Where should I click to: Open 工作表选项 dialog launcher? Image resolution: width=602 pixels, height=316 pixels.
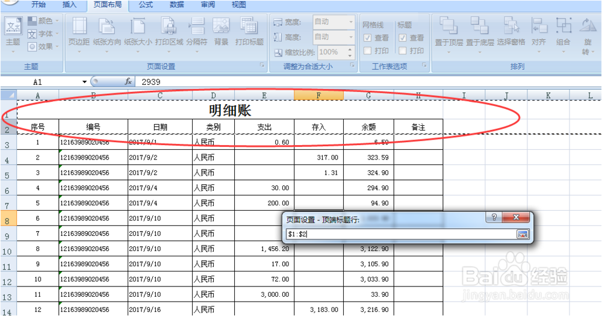(x=424, y=66)
